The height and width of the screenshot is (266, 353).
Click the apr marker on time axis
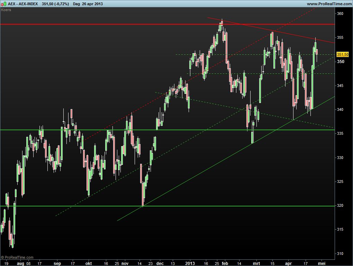288,263
